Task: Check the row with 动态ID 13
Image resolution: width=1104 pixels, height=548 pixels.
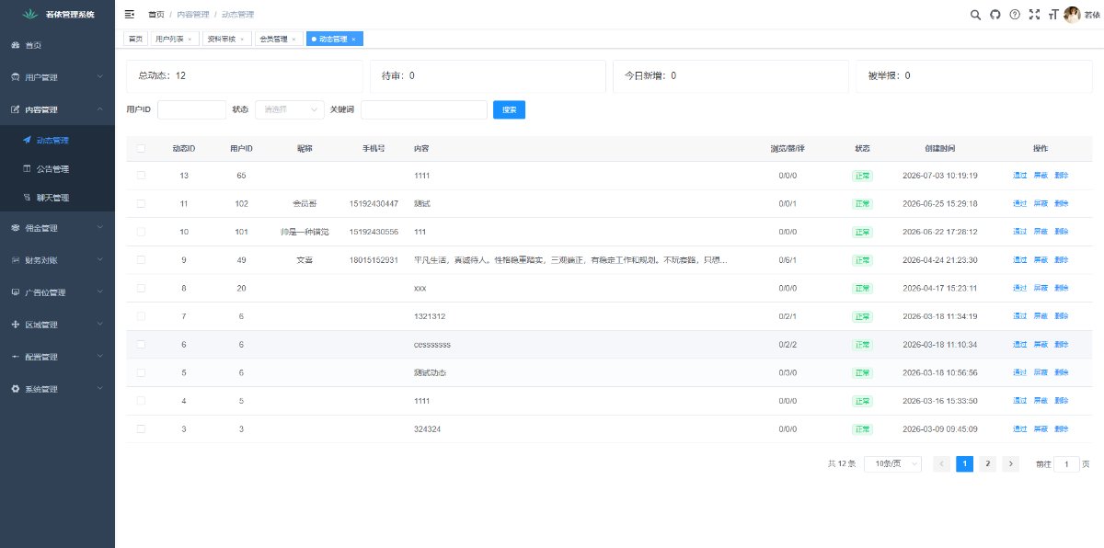Action: click(141, 176)
